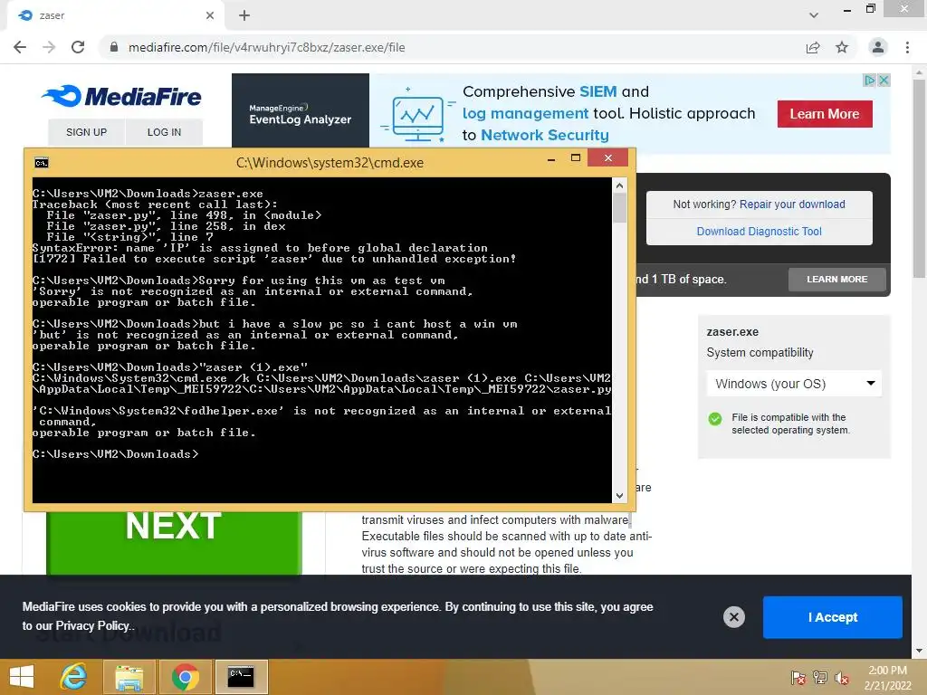Open a new browser tab
Screen dimensions: 927x695
[244, 15]
